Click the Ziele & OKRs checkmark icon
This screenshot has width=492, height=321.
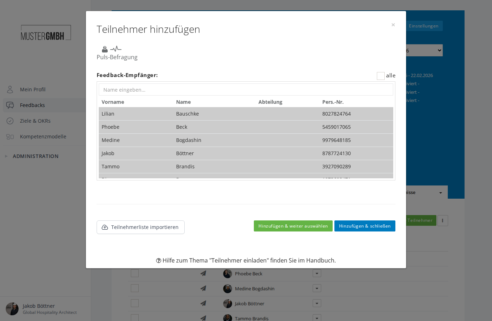pyautogui.click(x=10, y=121)
